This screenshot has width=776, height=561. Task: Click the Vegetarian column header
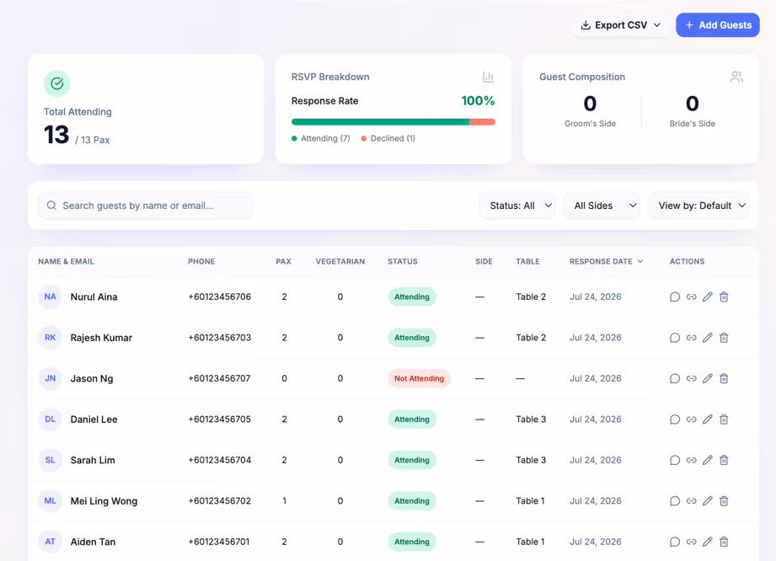(340, 261)
